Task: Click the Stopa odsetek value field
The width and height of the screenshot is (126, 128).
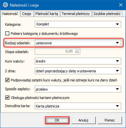Action: (x=57, y=51)
